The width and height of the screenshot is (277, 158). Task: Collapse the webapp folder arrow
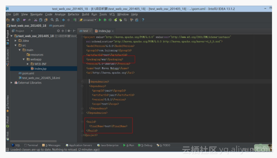point(24,59)
